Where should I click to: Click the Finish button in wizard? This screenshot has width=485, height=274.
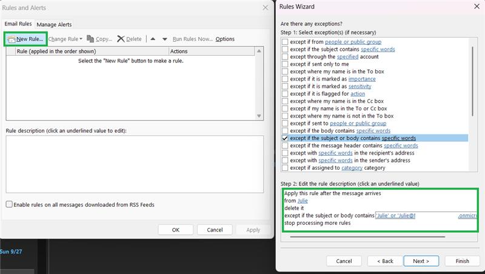click(x=462, y=261)
